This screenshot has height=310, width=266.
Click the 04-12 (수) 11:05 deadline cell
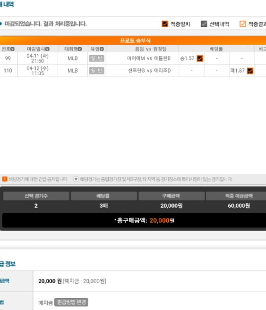[38, 71]
